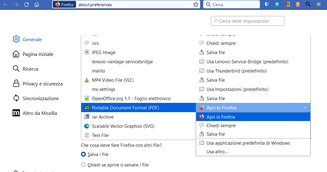Click the Cerca nelle impostazioni search field
Image resolution: width=327 pixels, height=172 pixels.
coord(248,21)
